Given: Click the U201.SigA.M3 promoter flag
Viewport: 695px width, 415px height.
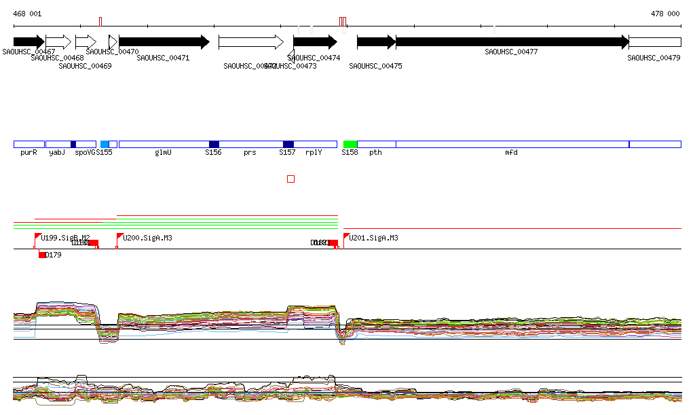Looking at the screenshot, I should point(346,236).
